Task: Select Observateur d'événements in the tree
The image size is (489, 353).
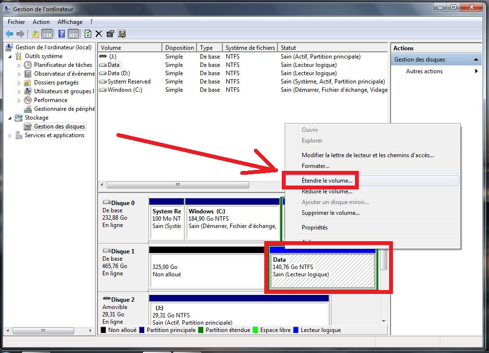Action: 64,74
